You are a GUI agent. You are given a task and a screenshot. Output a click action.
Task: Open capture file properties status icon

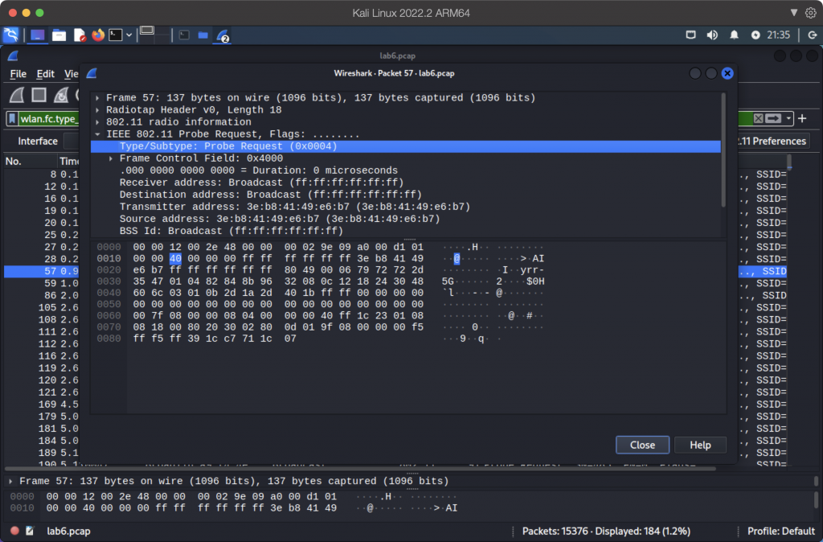click(x=30, y=531)
